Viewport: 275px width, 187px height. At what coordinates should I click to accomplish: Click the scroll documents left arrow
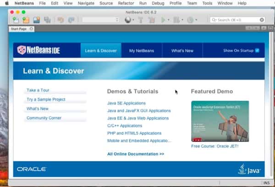tap(249, 28)
